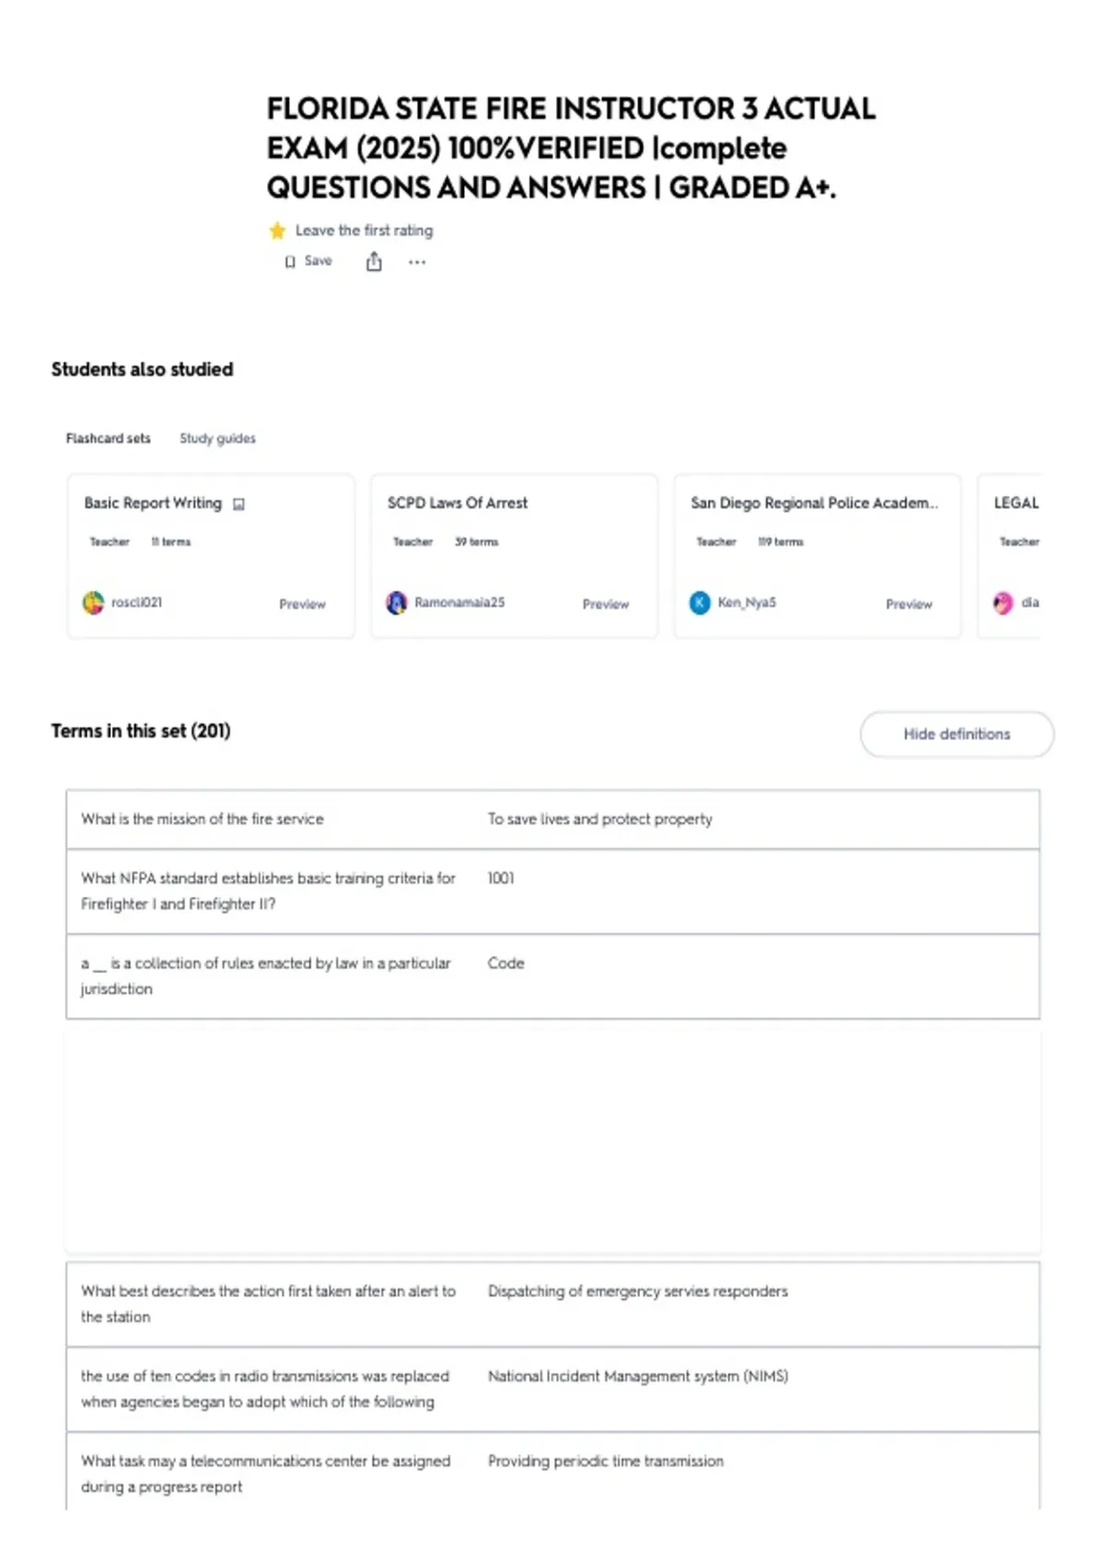This screenshot has width=1105, height=1565.
Task: Open the share icon below title
Action: coord(374,262)
